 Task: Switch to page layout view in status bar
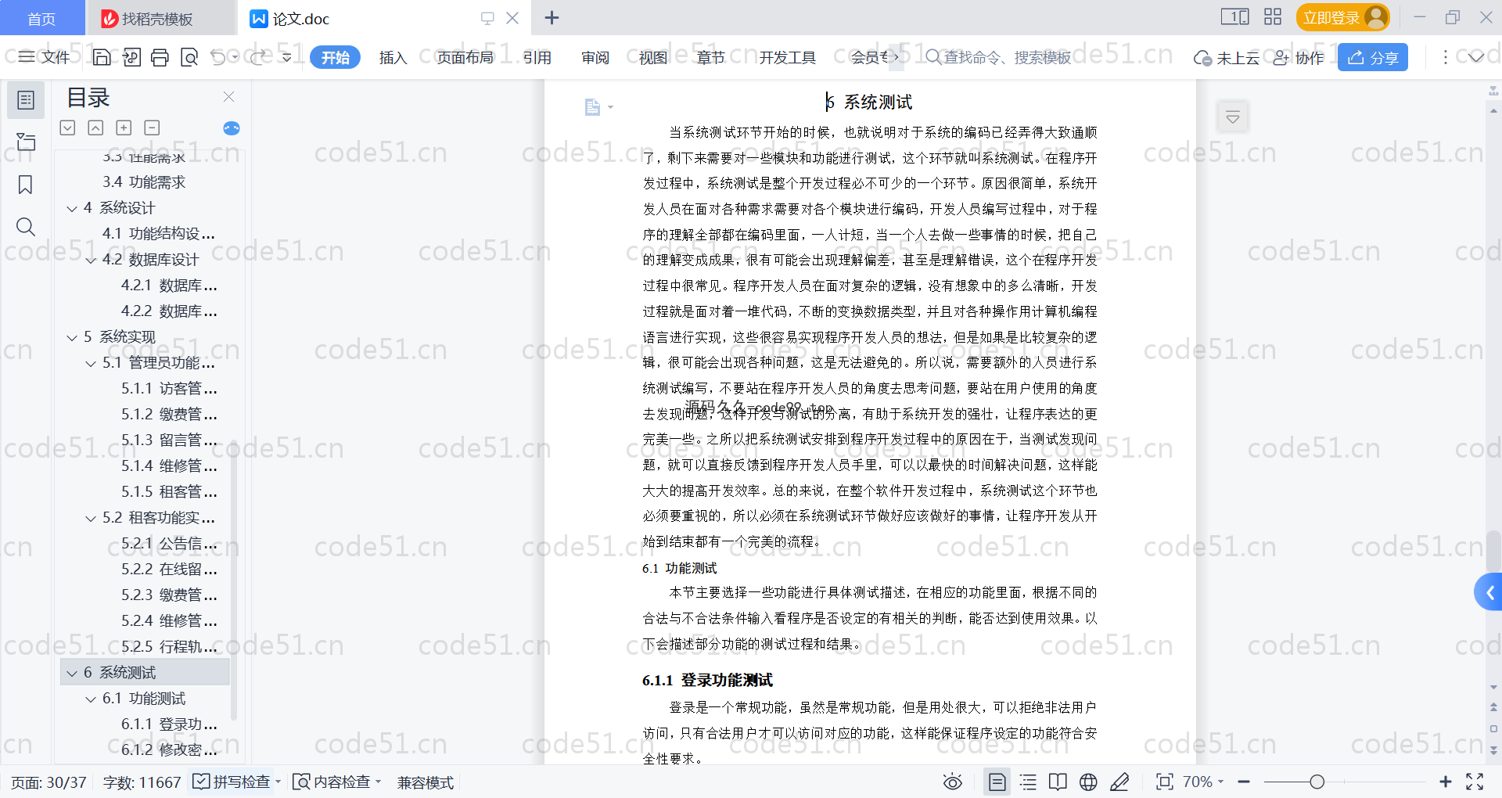pos(997,782)
